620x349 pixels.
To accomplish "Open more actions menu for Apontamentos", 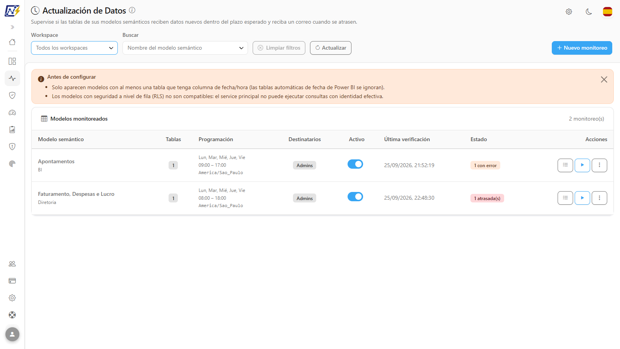I will click(x=599, y=165).
